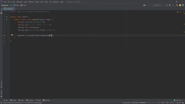Change the 4 spaces indent setting
Screen dimensions: 185x104
coord(178,103)
